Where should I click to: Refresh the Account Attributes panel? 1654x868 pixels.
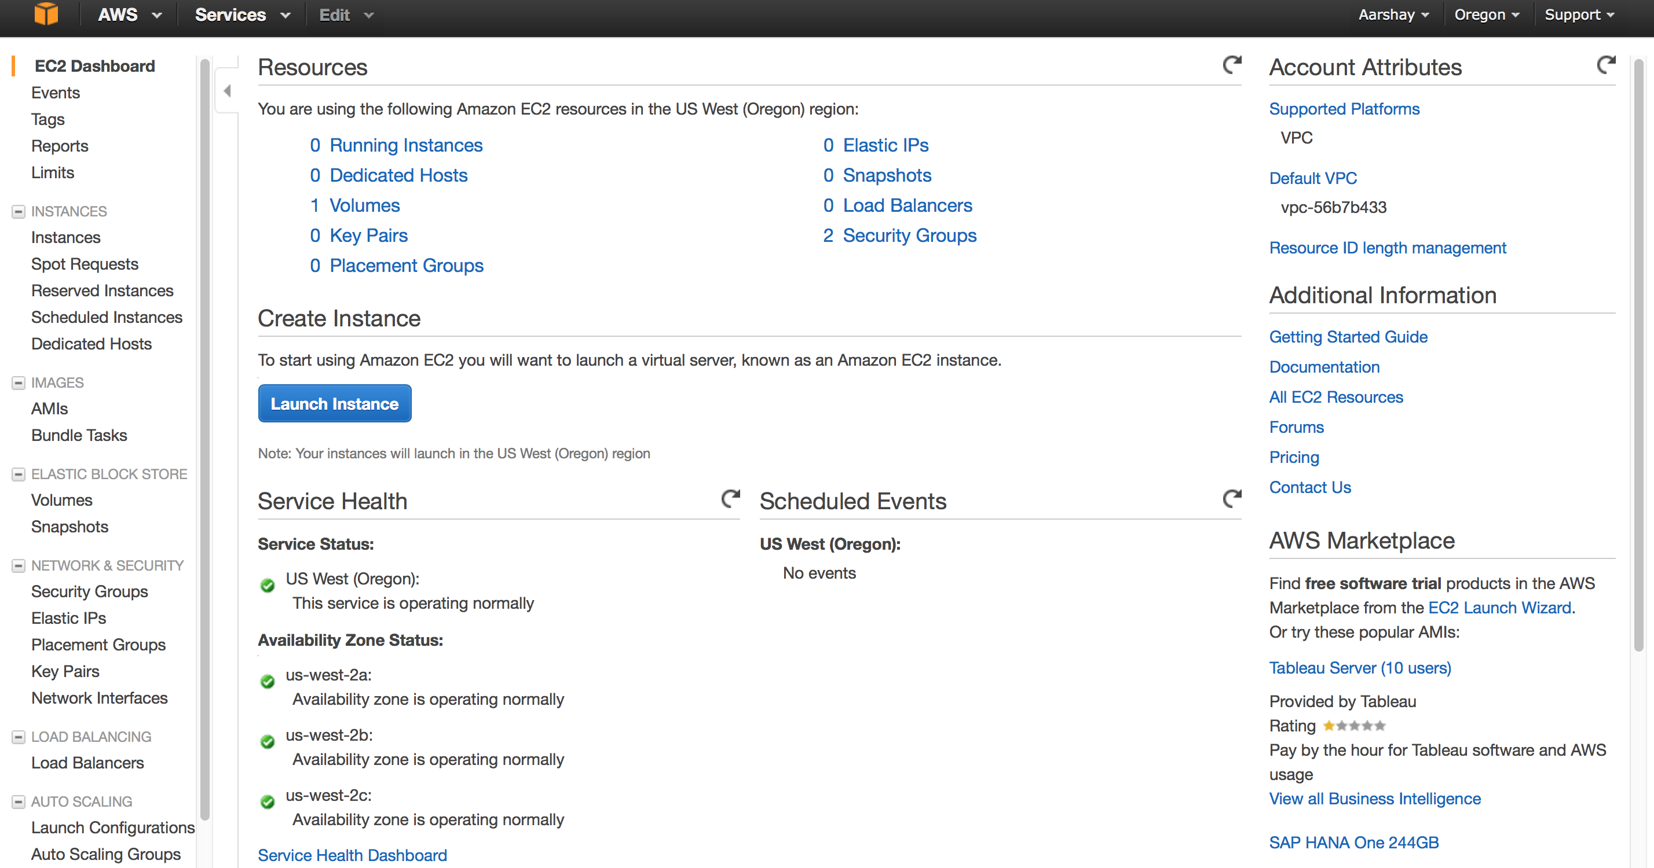[x=1606, y=65]
